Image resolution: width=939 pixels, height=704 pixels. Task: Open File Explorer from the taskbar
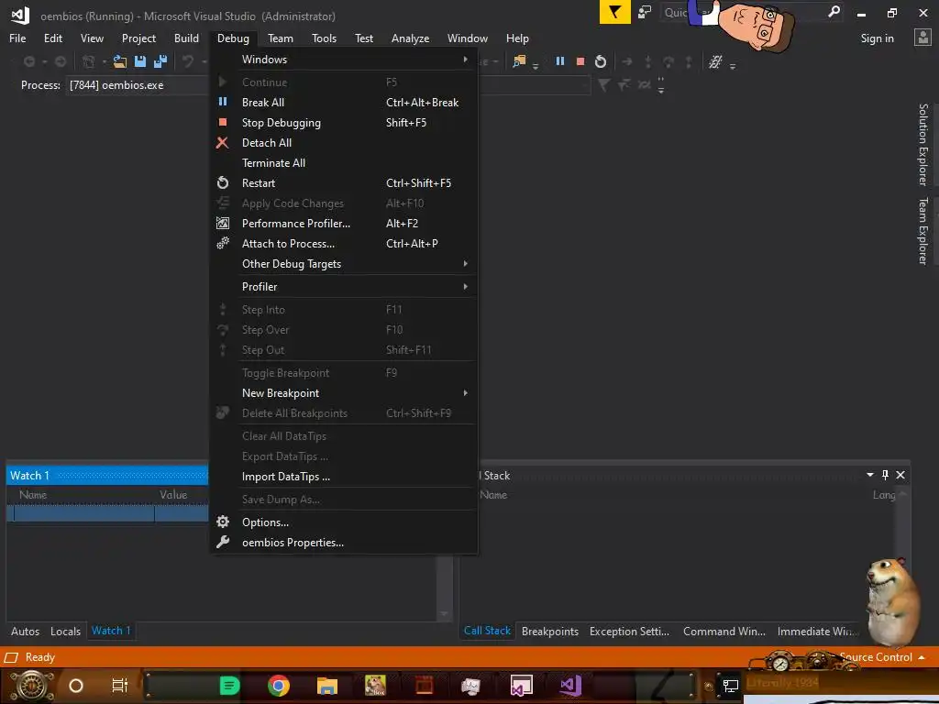(327, 685)
